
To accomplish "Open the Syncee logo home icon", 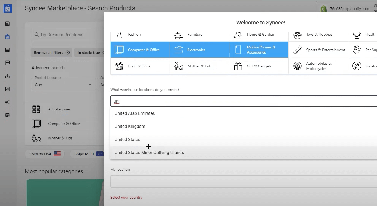I will 8,8.
